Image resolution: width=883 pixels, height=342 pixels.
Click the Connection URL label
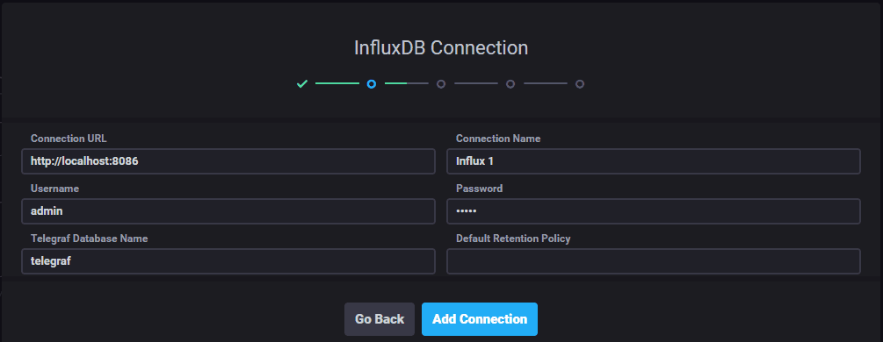pos(69,139)
